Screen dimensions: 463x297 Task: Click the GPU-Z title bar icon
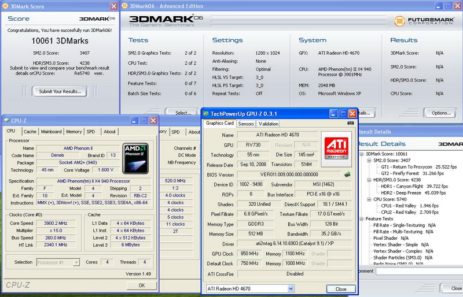(206, 114)
